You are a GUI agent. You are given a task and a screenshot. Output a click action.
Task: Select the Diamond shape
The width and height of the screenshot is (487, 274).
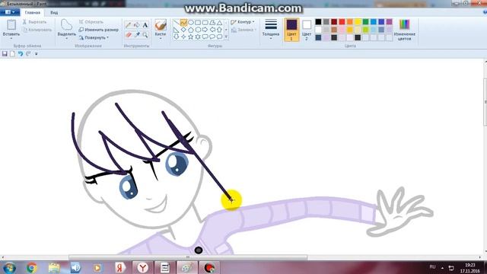(183, 30)
